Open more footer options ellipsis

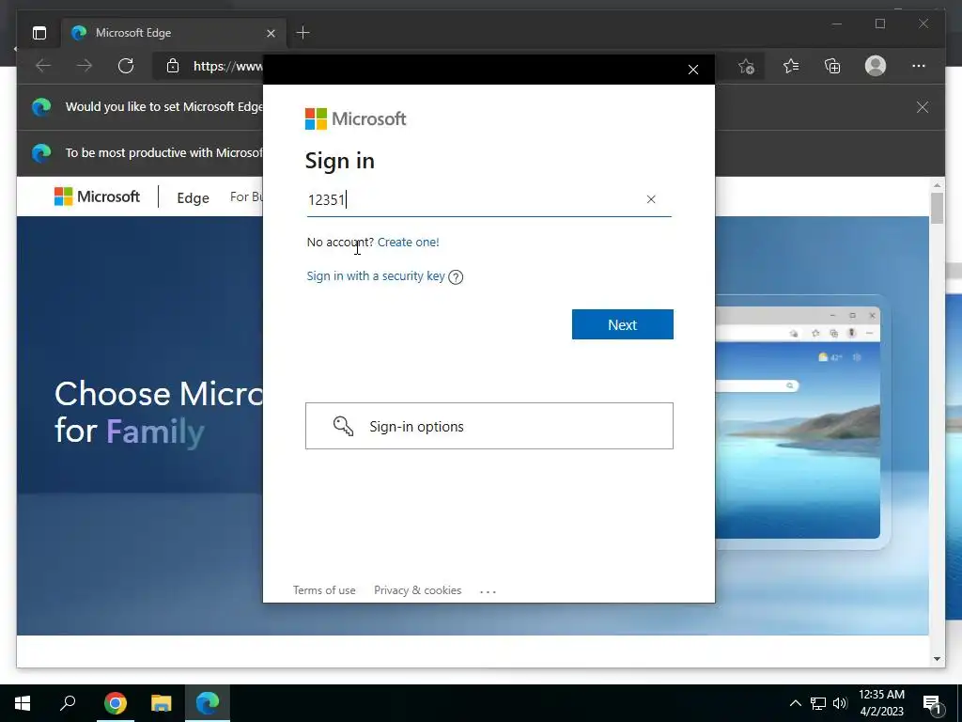click(x=488, y=592)
